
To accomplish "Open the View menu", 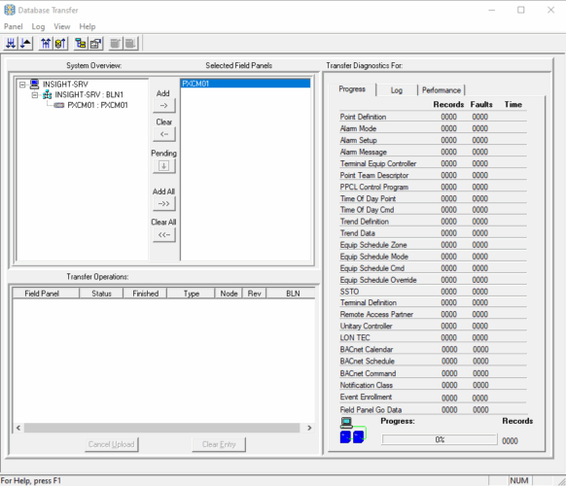I will pyautogui.click(x=61, y=26).
